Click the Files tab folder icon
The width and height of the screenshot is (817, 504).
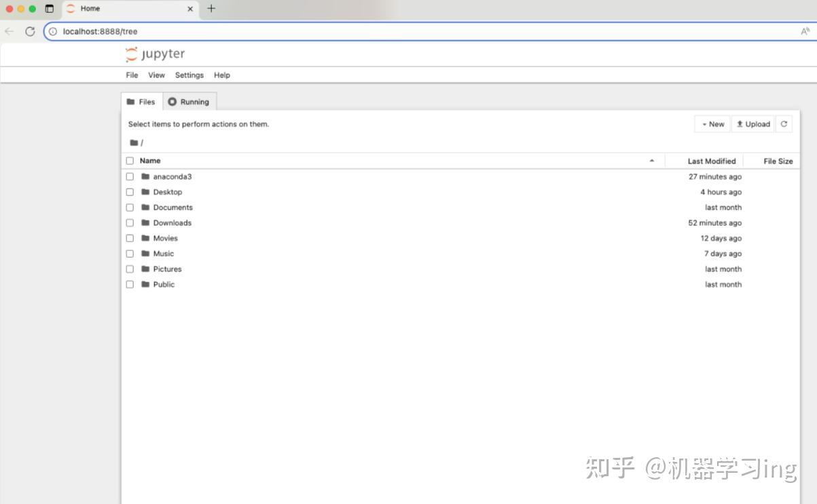point(132,102)
